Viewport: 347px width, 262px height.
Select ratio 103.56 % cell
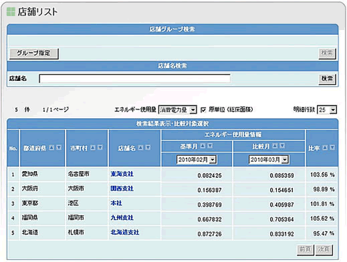(322, 174)
